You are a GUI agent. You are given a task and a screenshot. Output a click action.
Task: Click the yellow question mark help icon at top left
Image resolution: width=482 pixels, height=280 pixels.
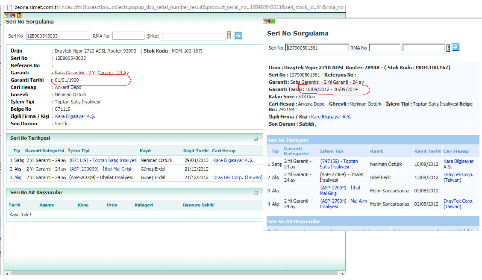(x=6, y=15)
